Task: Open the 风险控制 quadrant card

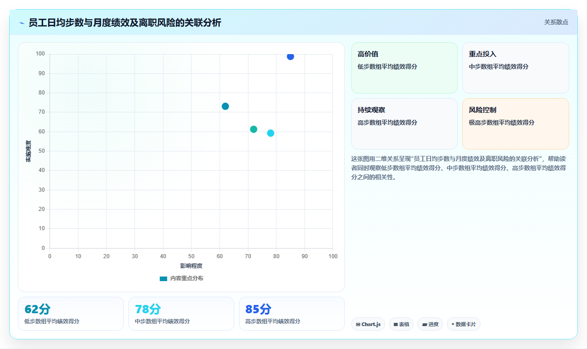Action: [x=515, y=124]
